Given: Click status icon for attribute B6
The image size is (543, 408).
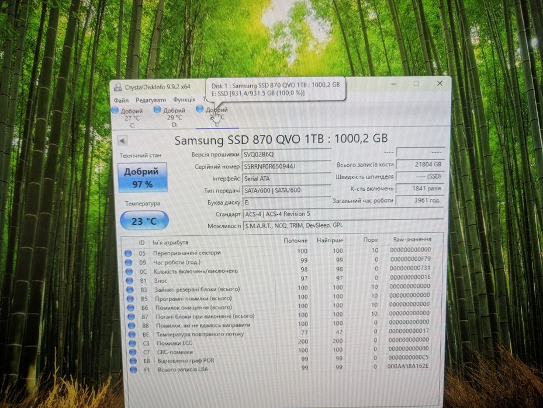Looking at the screenshot, I should coord(130,308).
